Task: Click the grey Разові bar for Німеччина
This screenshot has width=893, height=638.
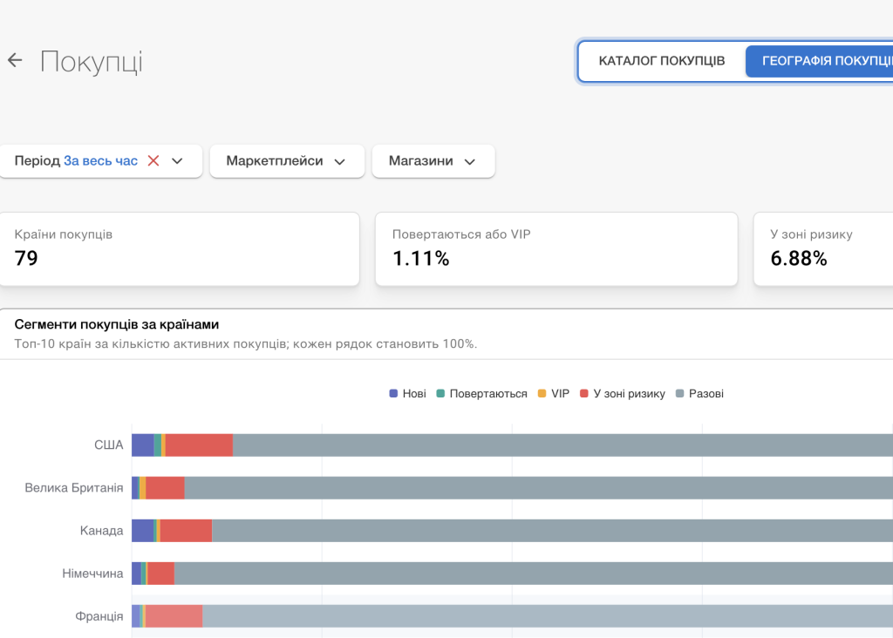Action: tap(534, 574)
